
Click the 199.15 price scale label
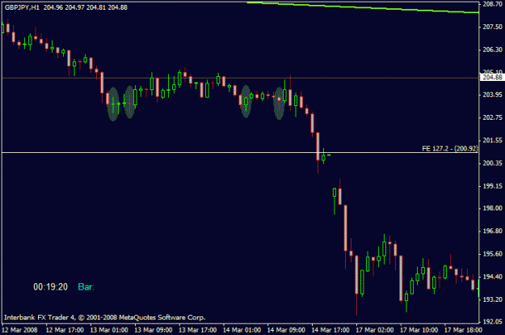coord(492,186)
